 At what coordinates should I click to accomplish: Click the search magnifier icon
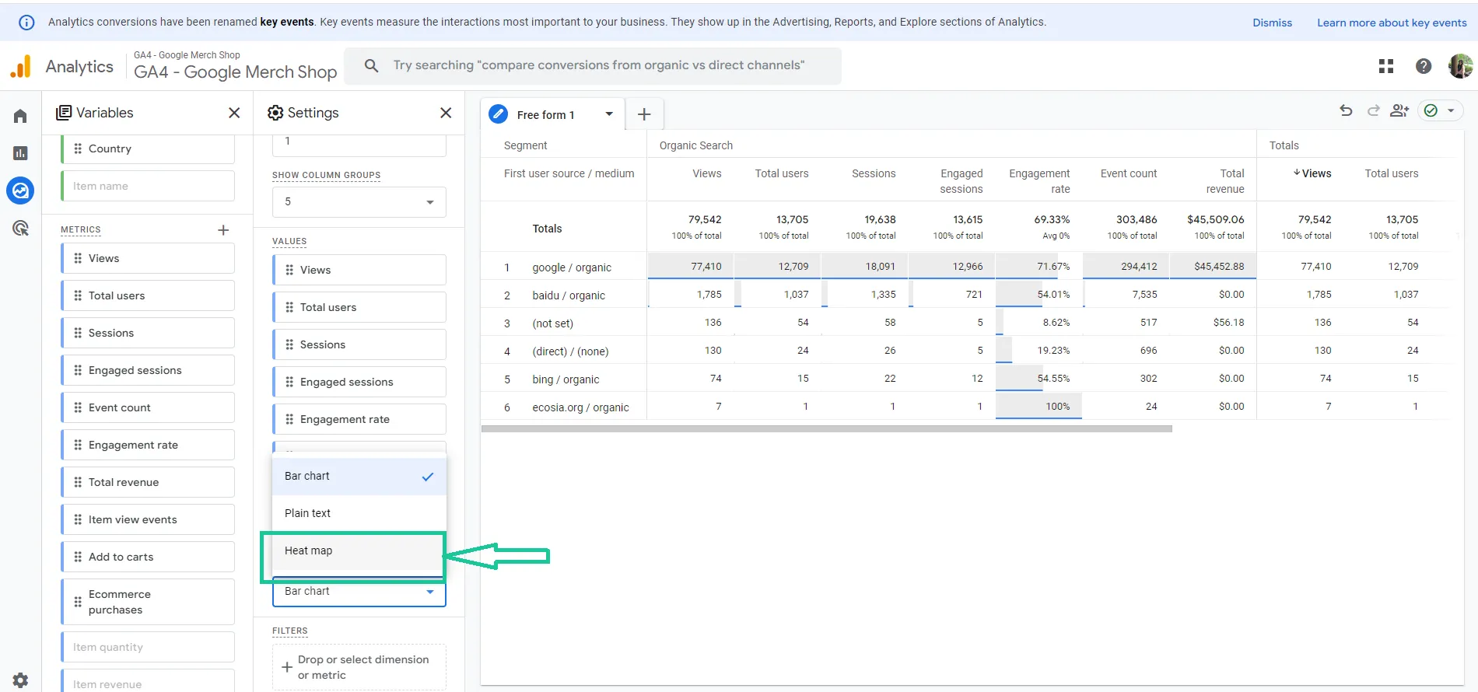point(372,65)
